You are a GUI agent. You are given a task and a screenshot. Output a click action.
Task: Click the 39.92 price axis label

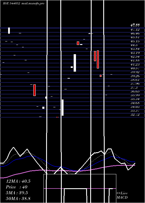(x=135, y=72)
